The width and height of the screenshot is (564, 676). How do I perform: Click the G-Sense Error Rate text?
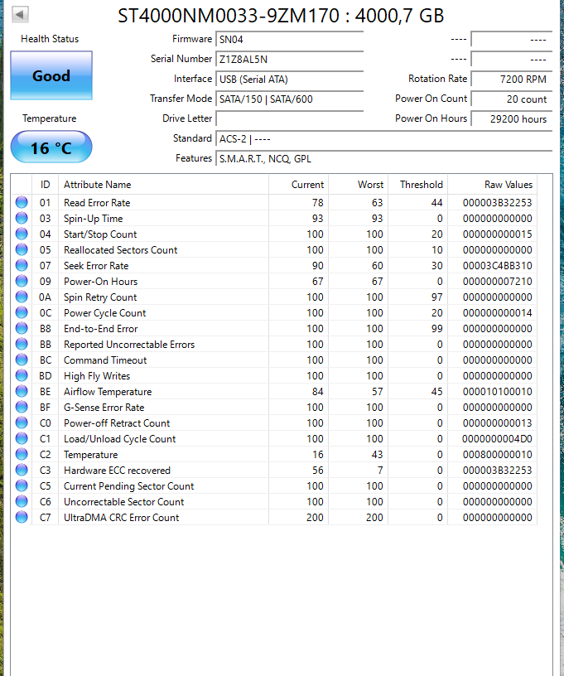click(104, 408)
